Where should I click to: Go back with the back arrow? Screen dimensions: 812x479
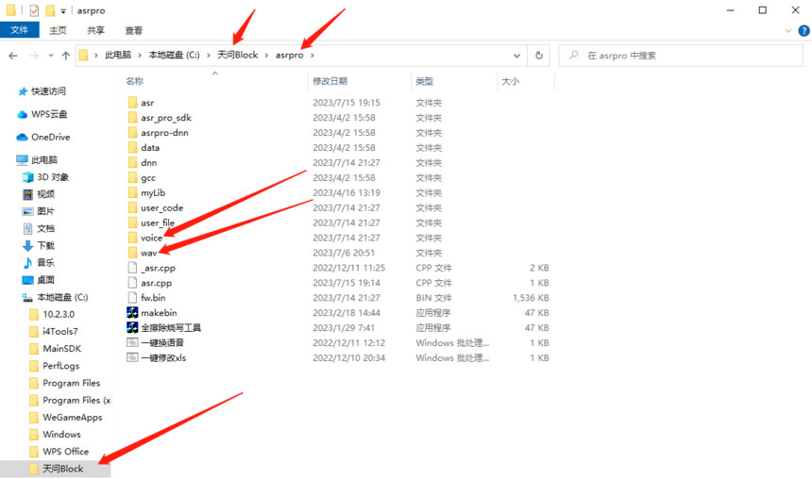13,56
